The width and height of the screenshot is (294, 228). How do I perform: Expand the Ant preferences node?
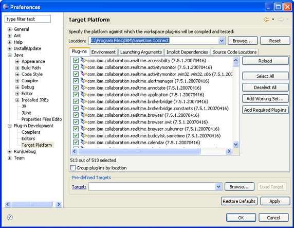pos(10,36)
